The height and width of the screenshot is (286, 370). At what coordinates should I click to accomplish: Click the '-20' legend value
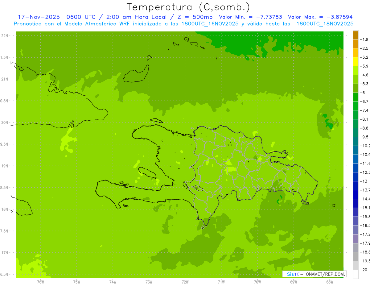coord(364,269)
